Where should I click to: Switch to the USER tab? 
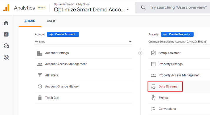[x=51, y=21]
